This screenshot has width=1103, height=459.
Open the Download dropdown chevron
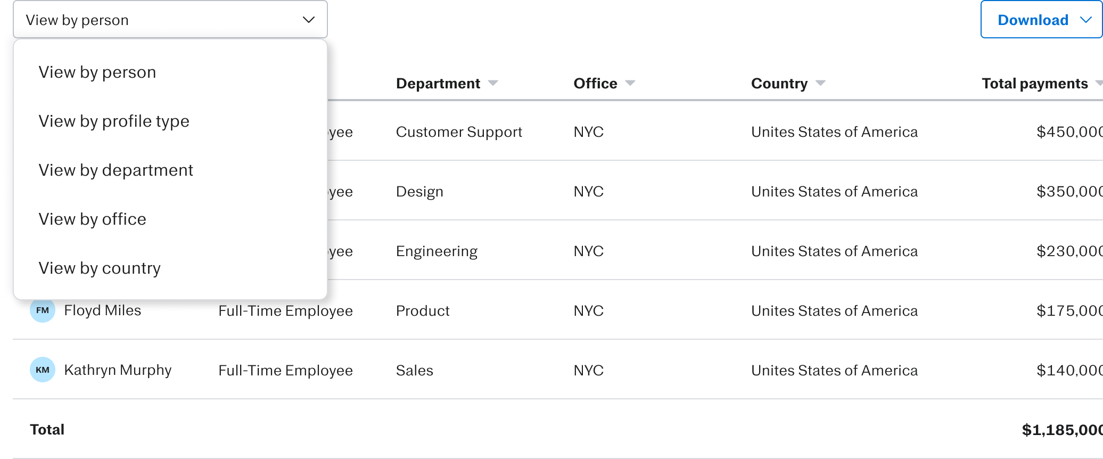1086,20
